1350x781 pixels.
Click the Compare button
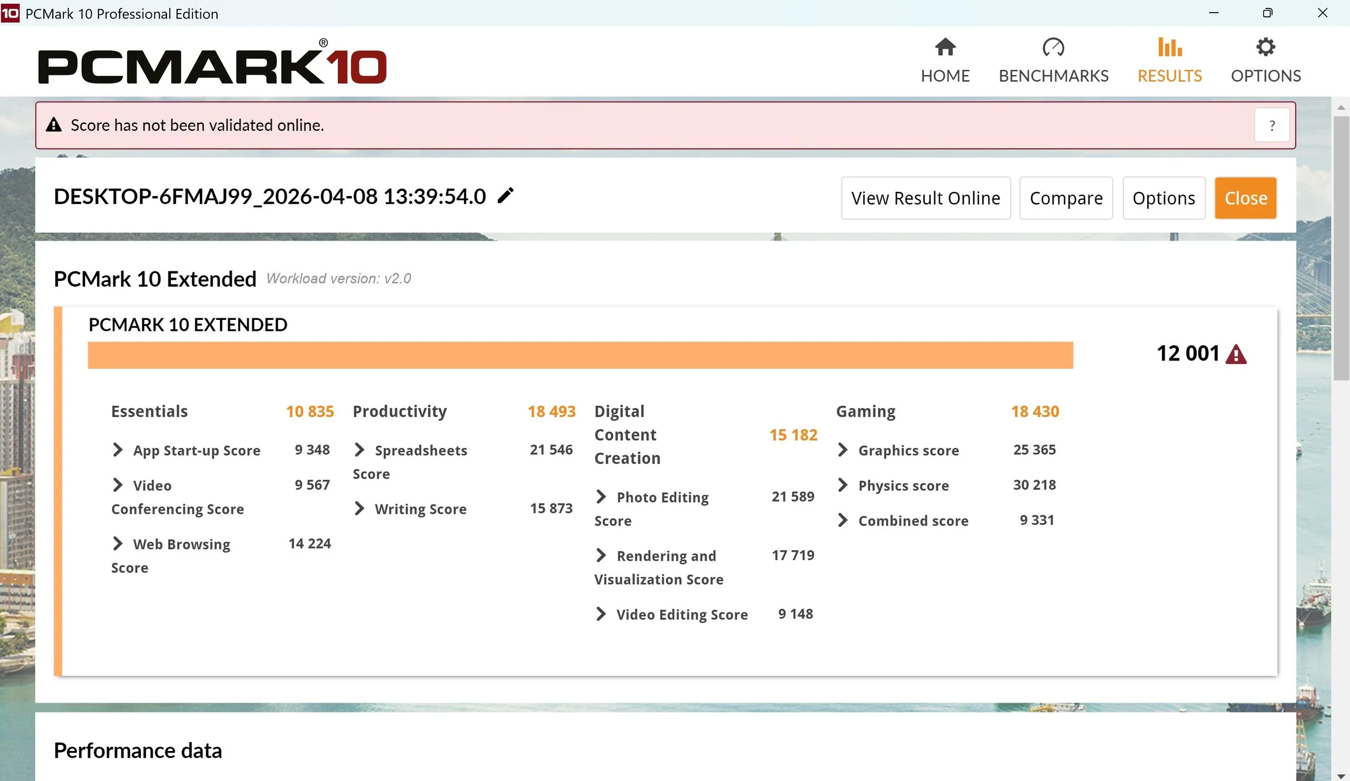coord(1066,198)
